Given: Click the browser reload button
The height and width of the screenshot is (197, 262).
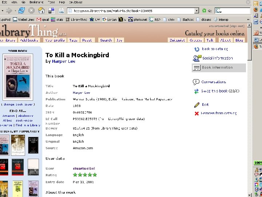Looking at the screenshot, I should (x=21, y=11).
